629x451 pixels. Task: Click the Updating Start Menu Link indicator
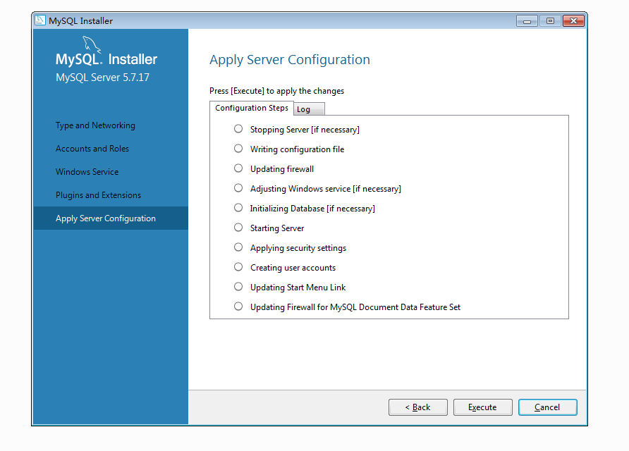click(238, 286)
